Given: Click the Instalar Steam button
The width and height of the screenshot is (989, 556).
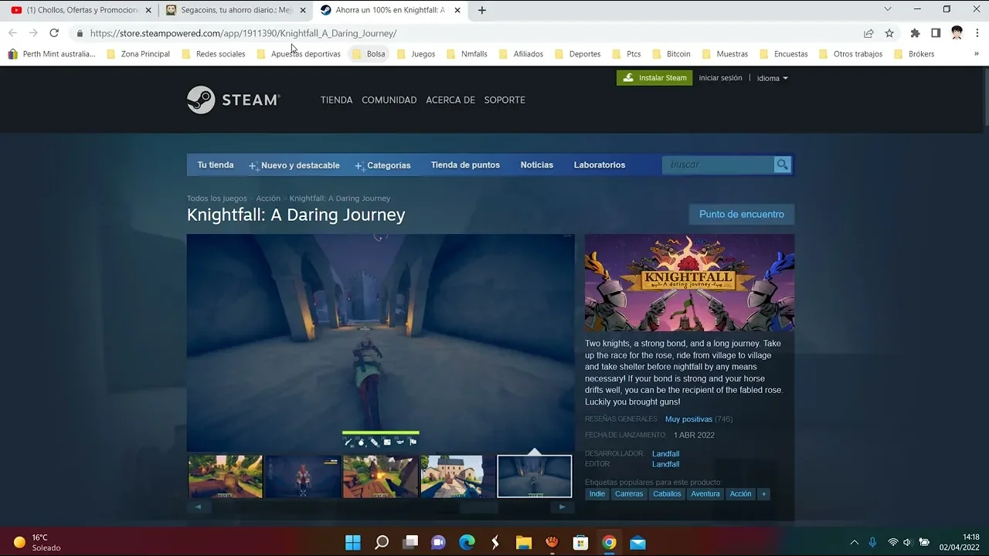Looking at the screenshot, I should pos(654,78).
